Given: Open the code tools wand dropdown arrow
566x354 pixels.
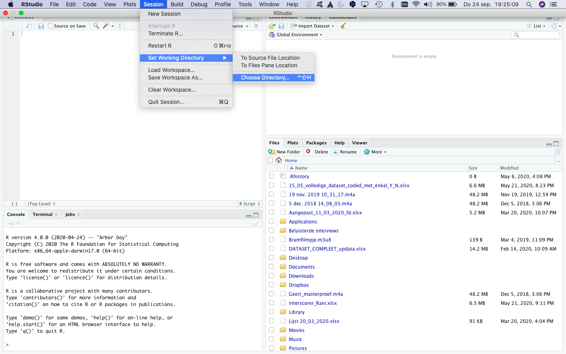Looking at the screenshot, I should [113, 26].
